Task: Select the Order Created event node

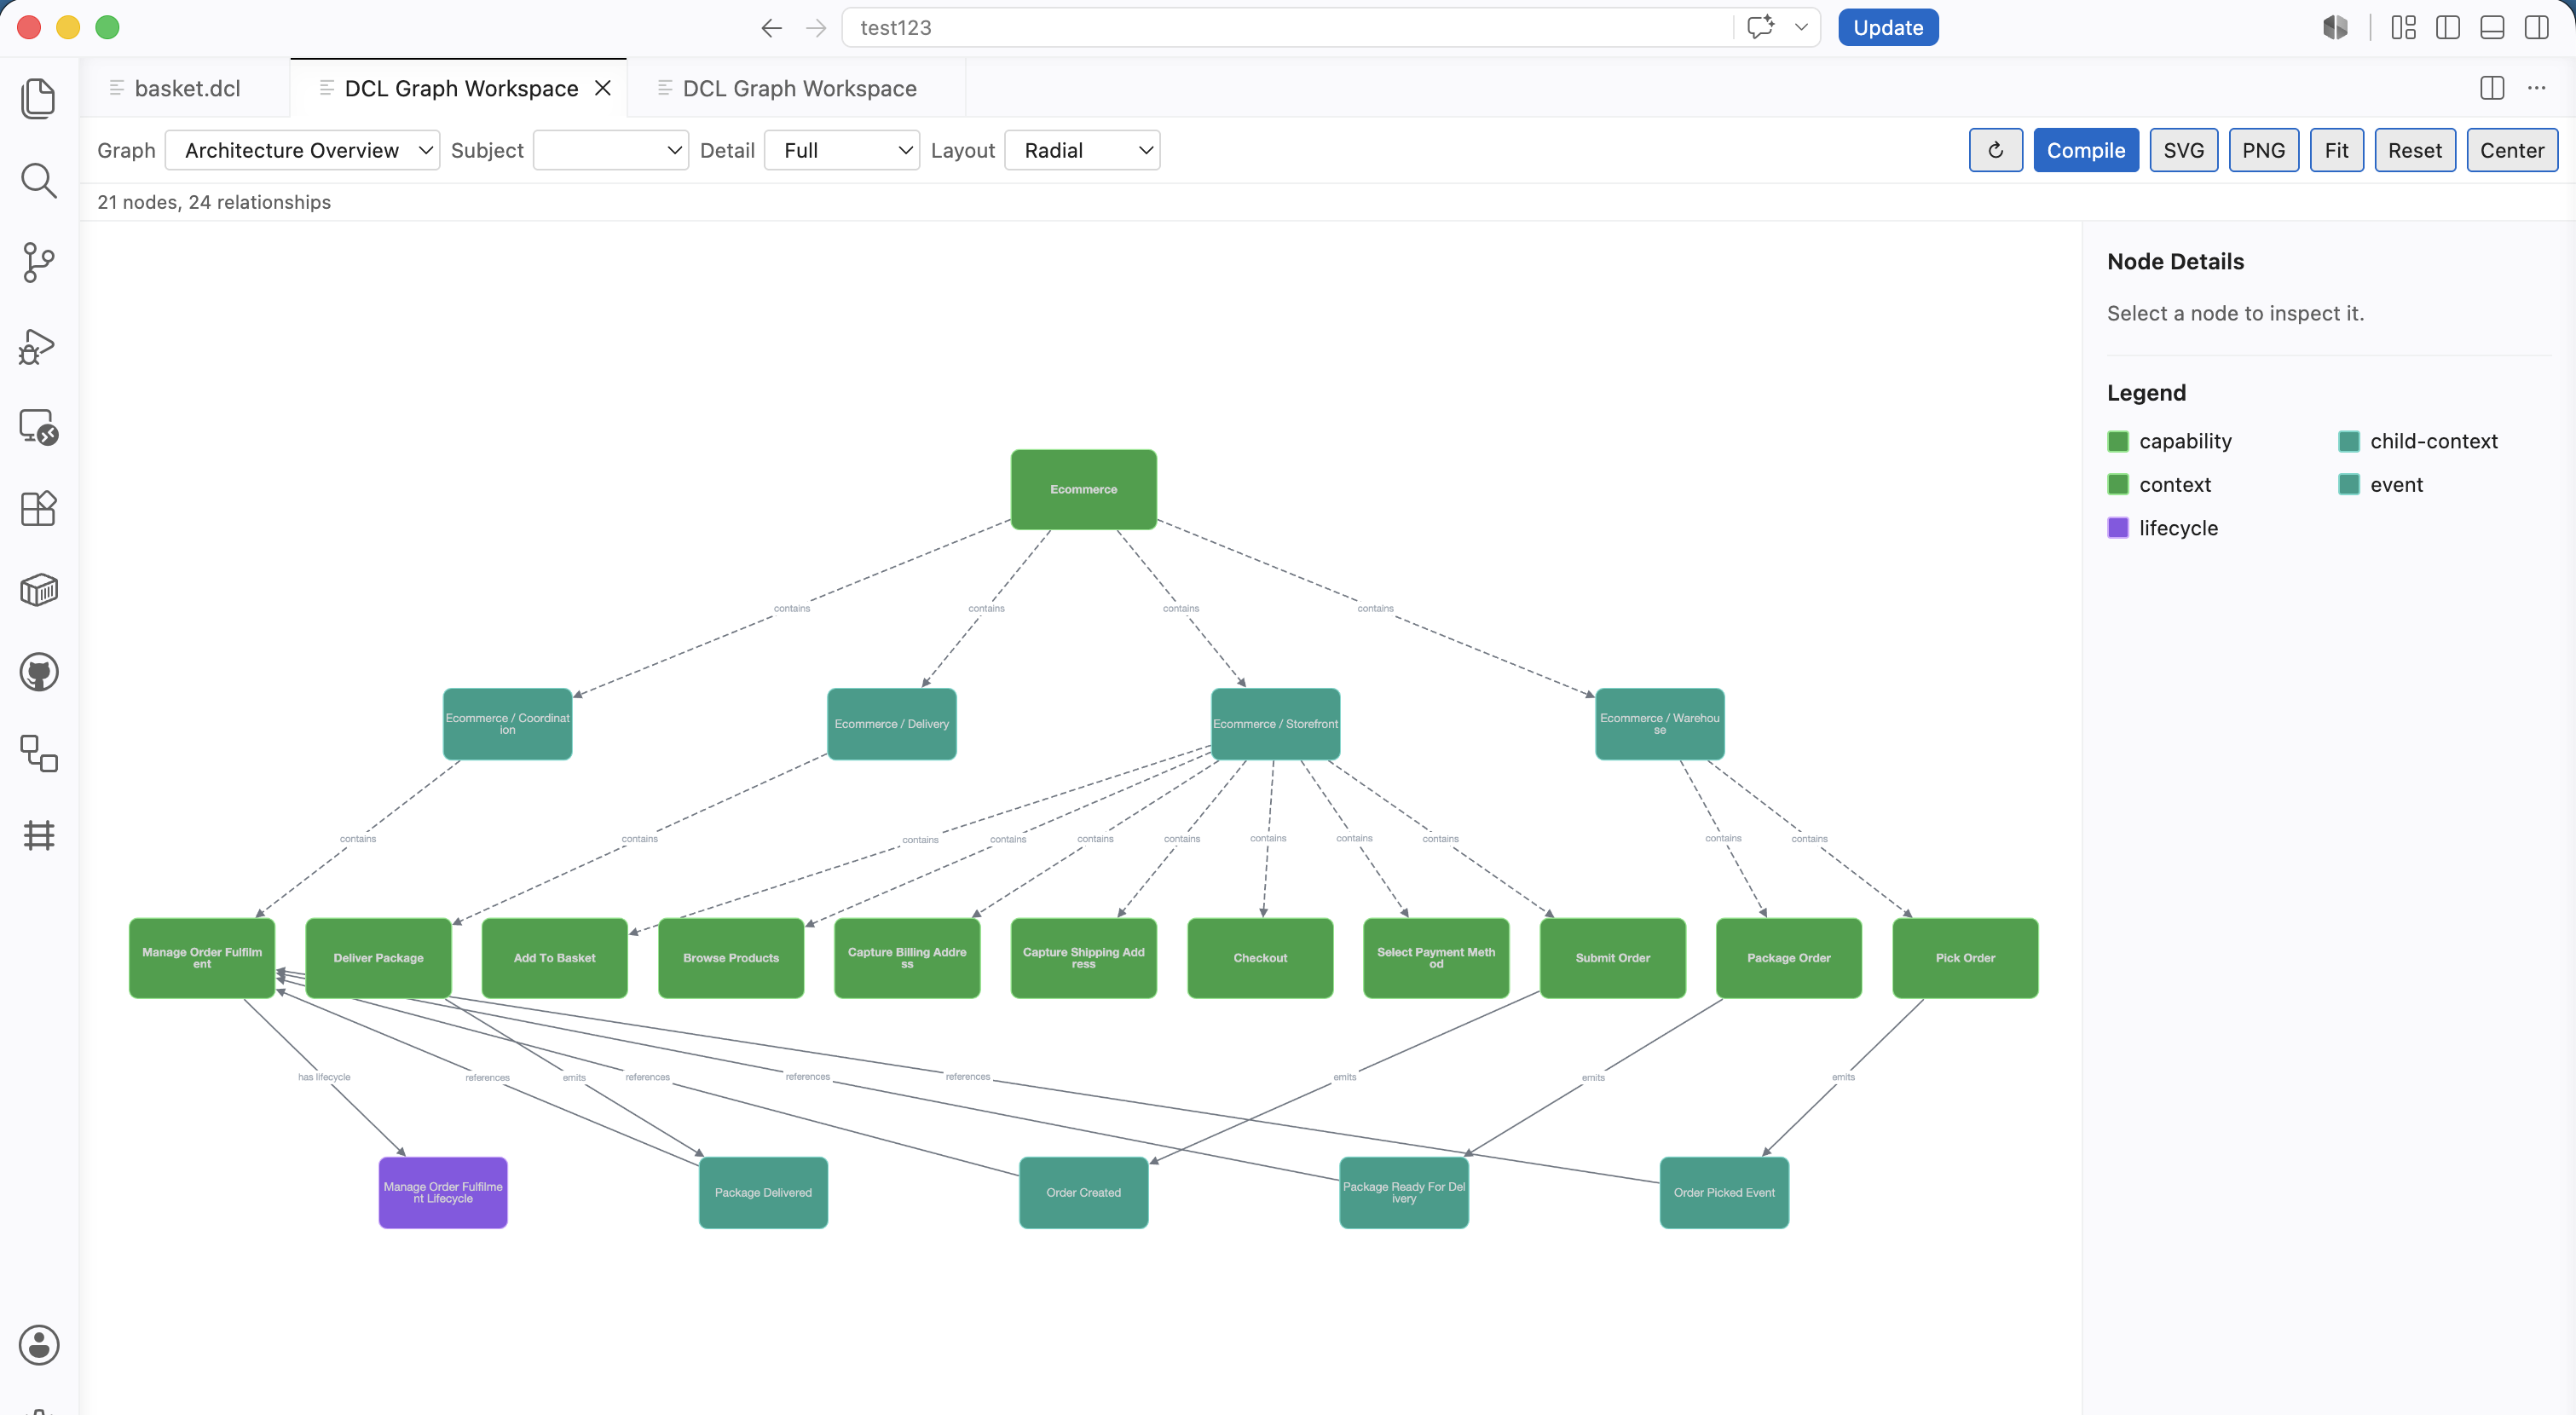Action: [1083, 1193]
